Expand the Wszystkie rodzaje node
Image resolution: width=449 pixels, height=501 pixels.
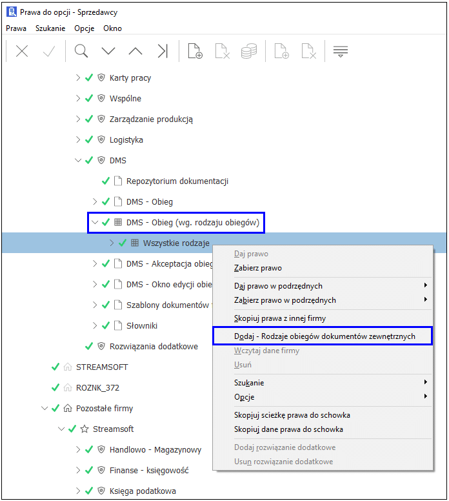[112, 243]
